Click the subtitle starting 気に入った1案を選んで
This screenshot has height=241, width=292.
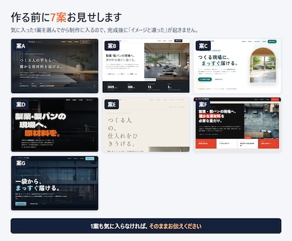coord(105,30)
